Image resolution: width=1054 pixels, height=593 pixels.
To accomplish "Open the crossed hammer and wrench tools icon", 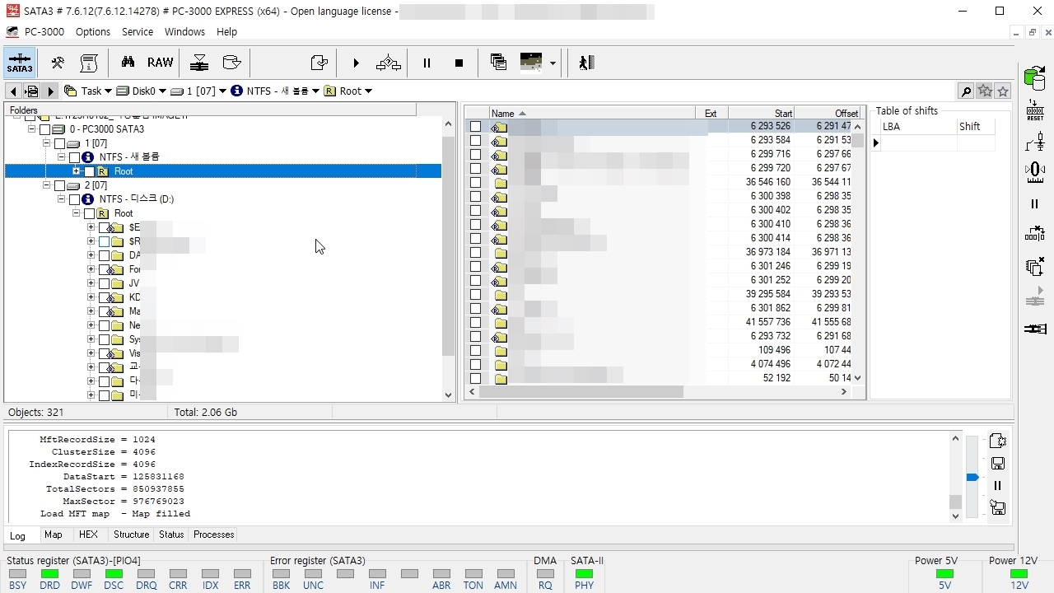I will pyautogui.click(x=58, y=63).
